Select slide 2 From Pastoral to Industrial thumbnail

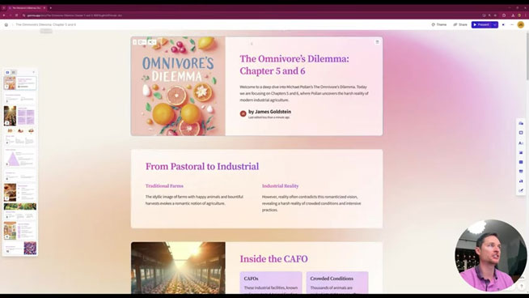pyautogui.click(x=20, y=98)
